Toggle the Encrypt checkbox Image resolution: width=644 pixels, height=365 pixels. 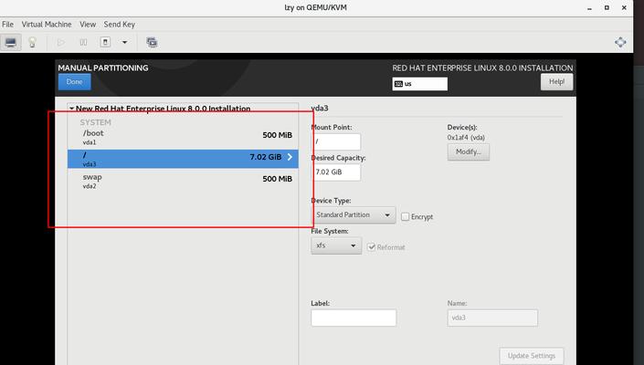[405, 216]
